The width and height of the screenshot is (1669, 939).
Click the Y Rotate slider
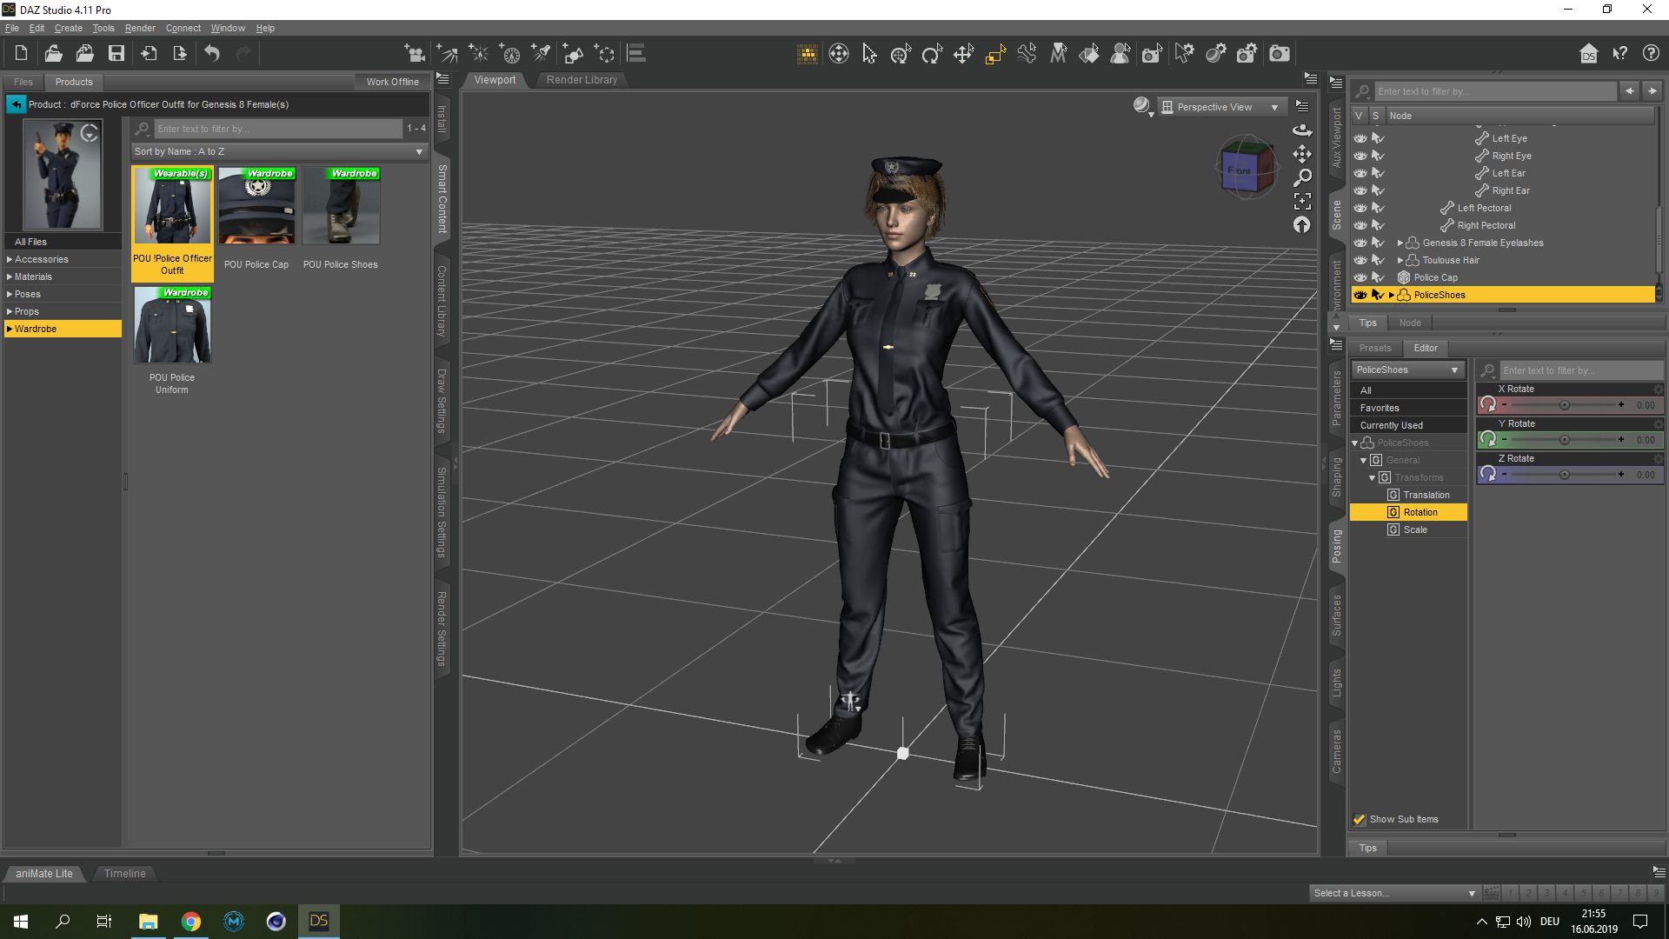[x=1564, y=440]
